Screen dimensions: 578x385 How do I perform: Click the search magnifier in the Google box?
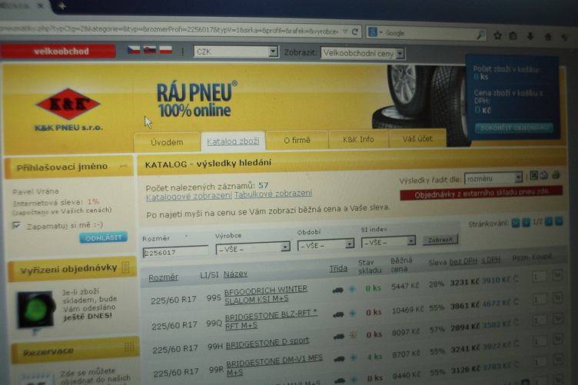pyautogui.click(x=480, y=35)
